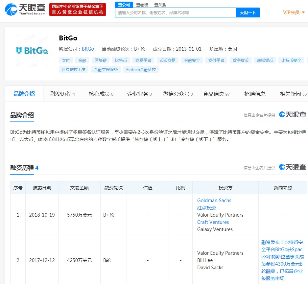Select the 查老板 search tab
The width and height of the screenshot is (308, 284).
tap(142, 5)
